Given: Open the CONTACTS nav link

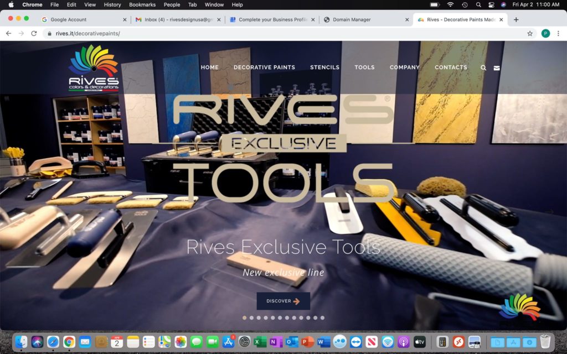Looking at the screenshot, I should click(x=451, y=67).
